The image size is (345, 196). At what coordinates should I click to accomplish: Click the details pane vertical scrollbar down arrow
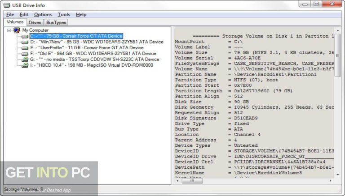[x=338, y=174]
